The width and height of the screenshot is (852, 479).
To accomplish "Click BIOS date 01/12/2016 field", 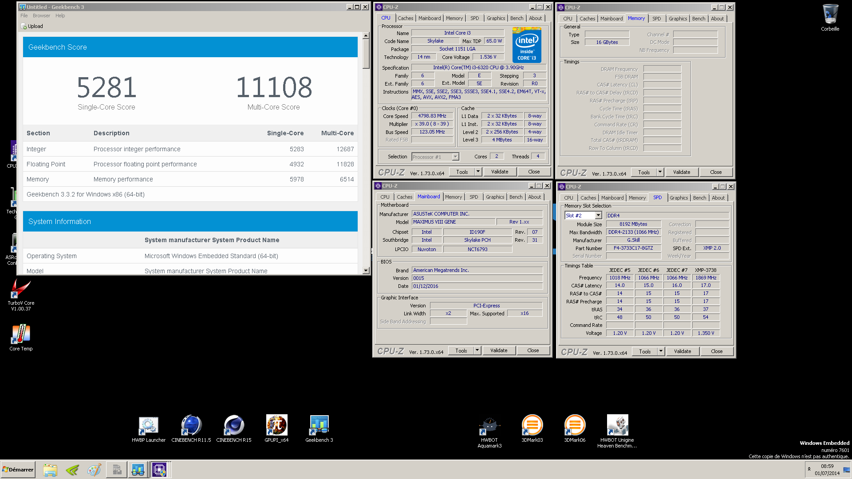I will coord(477,286).
